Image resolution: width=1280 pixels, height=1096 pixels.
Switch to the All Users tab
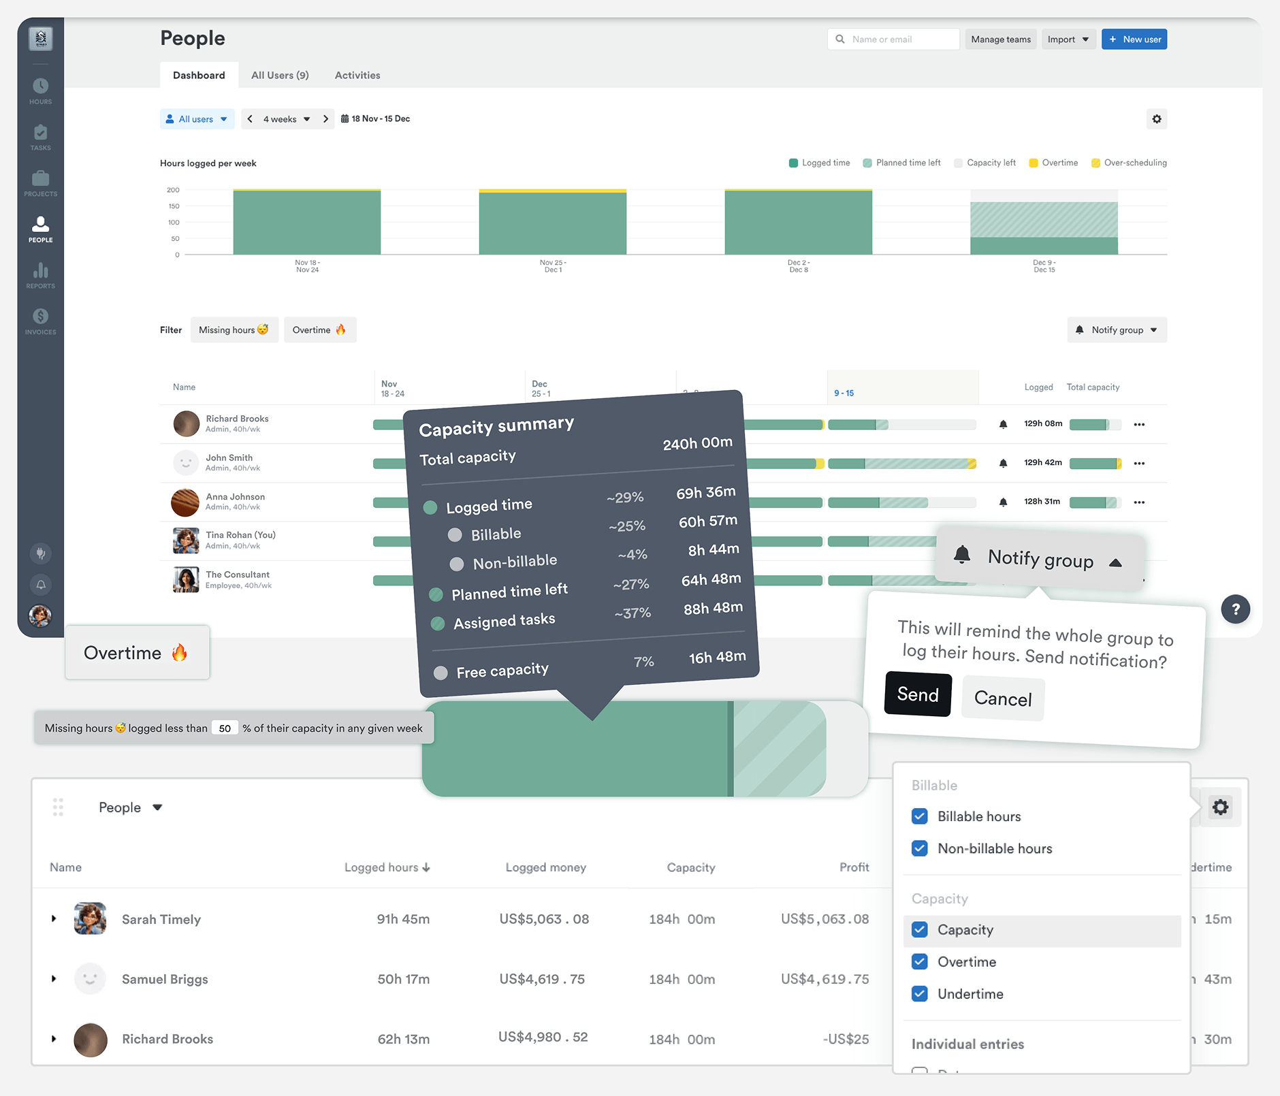[279, 76]
